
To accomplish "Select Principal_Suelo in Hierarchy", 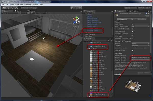I will pyautogui.click(x=92, y=30).
